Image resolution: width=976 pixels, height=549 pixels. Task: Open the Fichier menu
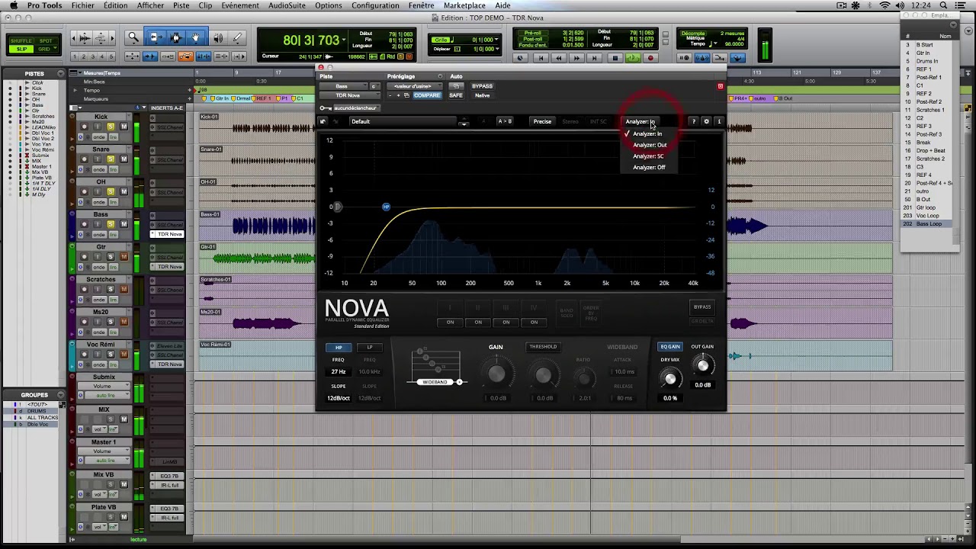[x=82, y=5]
